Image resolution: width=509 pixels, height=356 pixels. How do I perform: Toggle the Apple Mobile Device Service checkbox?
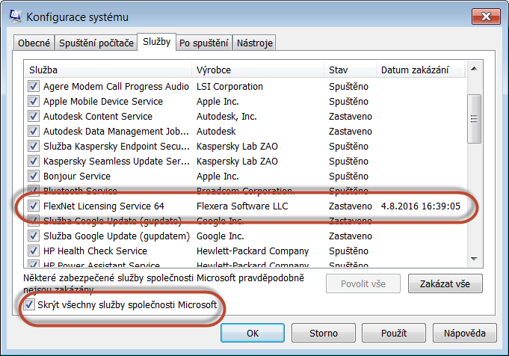[34, 101]
